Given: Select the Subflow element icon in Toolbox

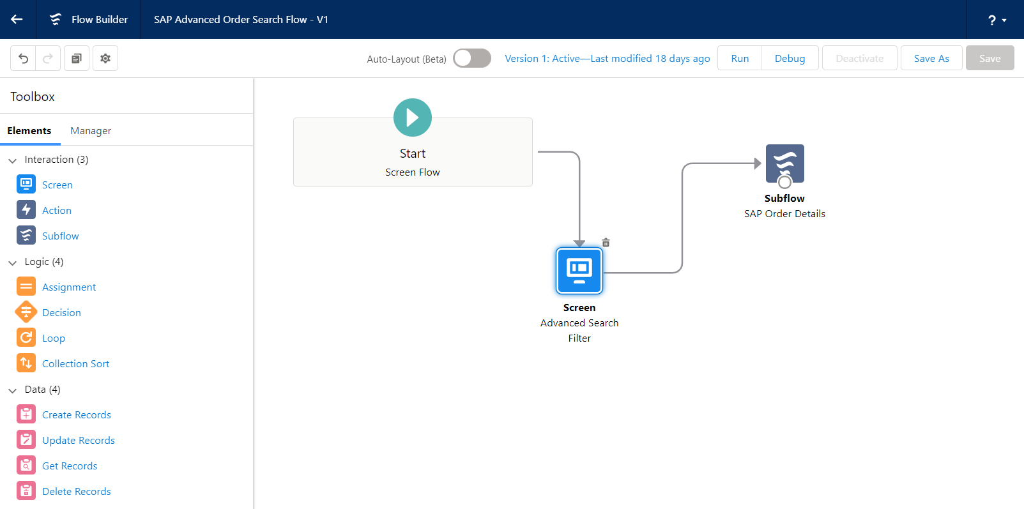Looking at the screenshot, I should click(x=26, y=235).
